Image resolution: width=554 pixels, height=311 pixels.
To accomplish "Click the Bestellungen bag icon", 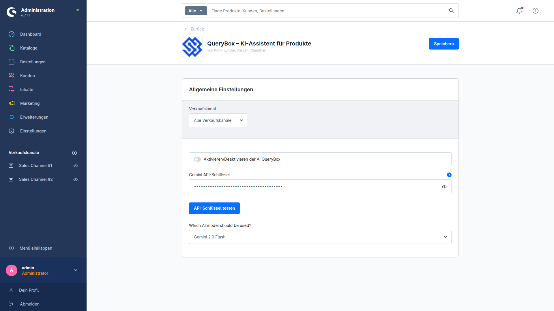I will tap(12, 62).
